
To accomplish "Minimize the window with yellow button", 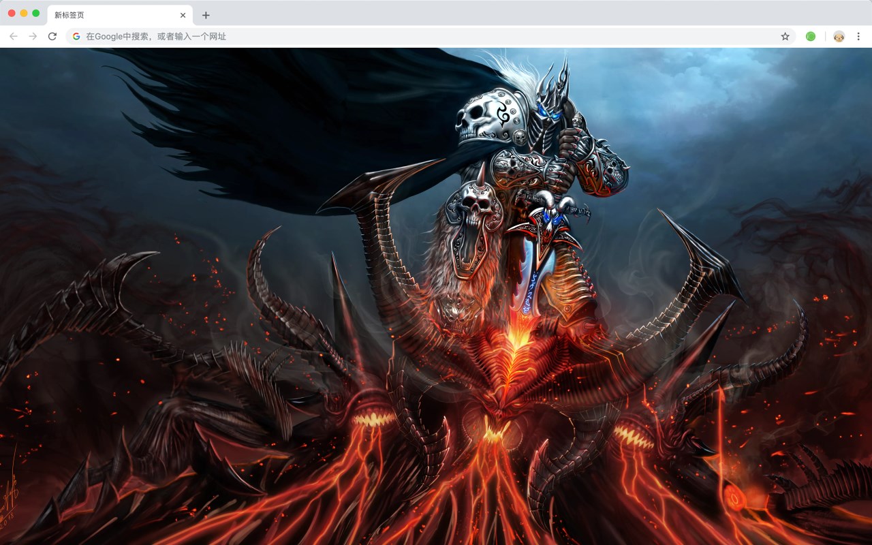I will [24, 13].
